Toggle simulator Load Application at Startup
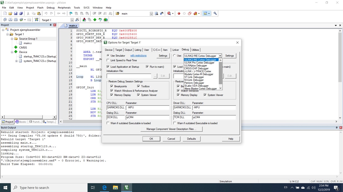The image size is (343, 192). point(108,67)
